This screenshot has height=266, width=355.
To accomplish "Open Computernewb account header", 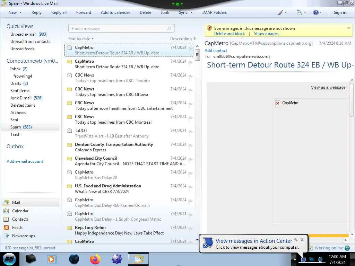I will [32, 61].
